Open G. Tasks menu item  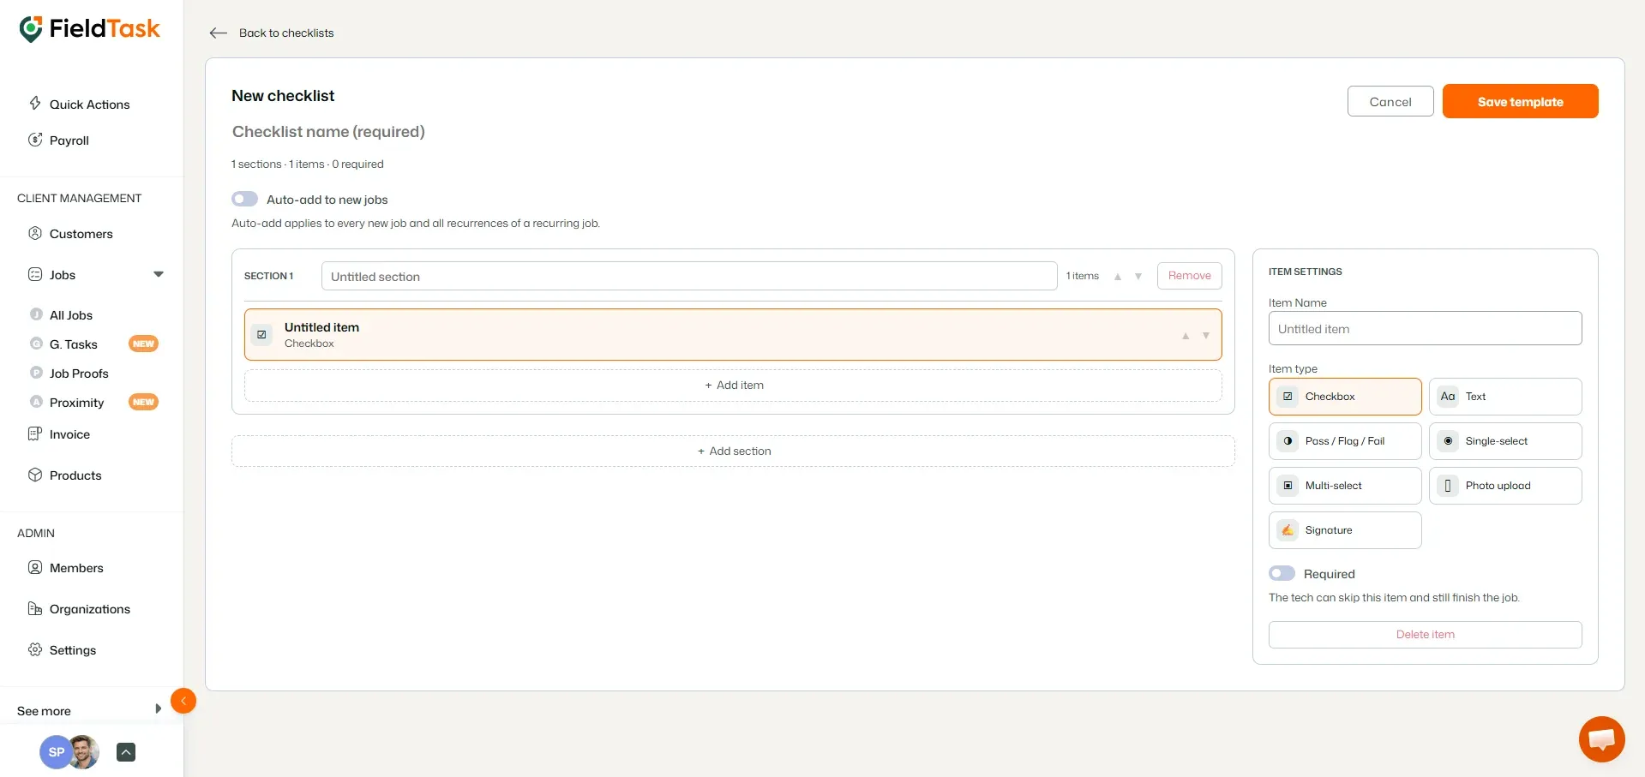pos(74,344)
